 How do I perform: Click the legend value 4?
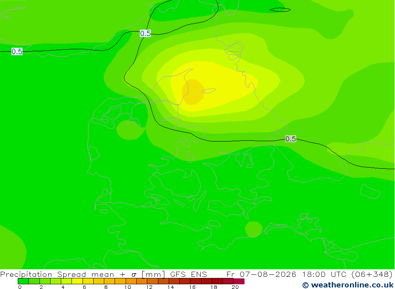[63, 287]
